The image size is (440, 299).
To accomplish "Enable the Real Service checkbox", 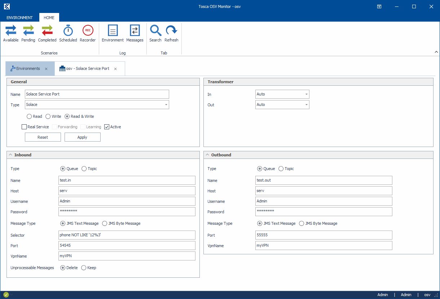I will pos(24,127).
